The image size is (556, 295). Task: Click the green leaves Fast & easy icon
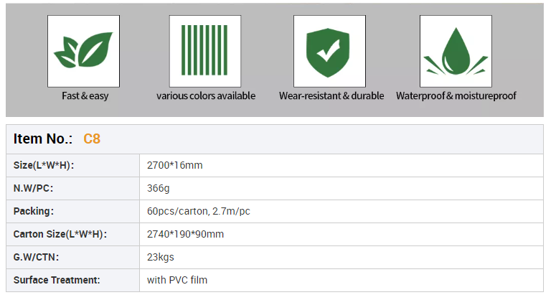[83, 51]
